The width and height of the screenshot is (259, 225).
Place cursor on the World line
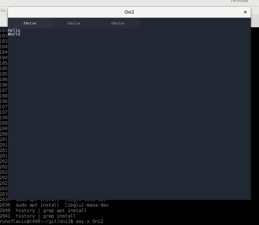click(x=14, y=34)
